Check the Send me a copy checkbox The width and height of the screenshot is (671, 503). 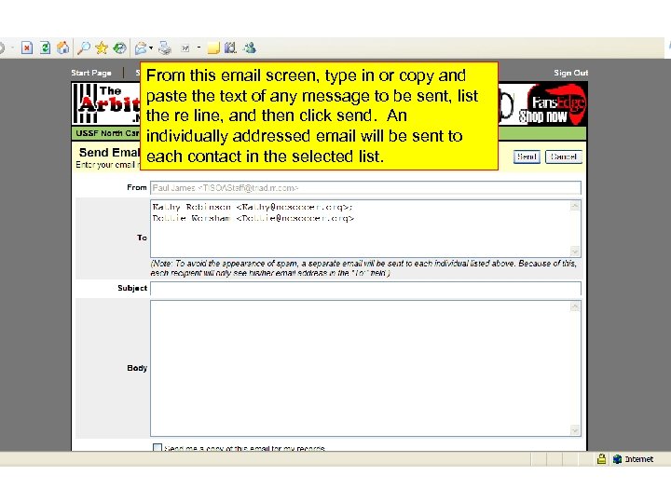(x=157, y=448)
